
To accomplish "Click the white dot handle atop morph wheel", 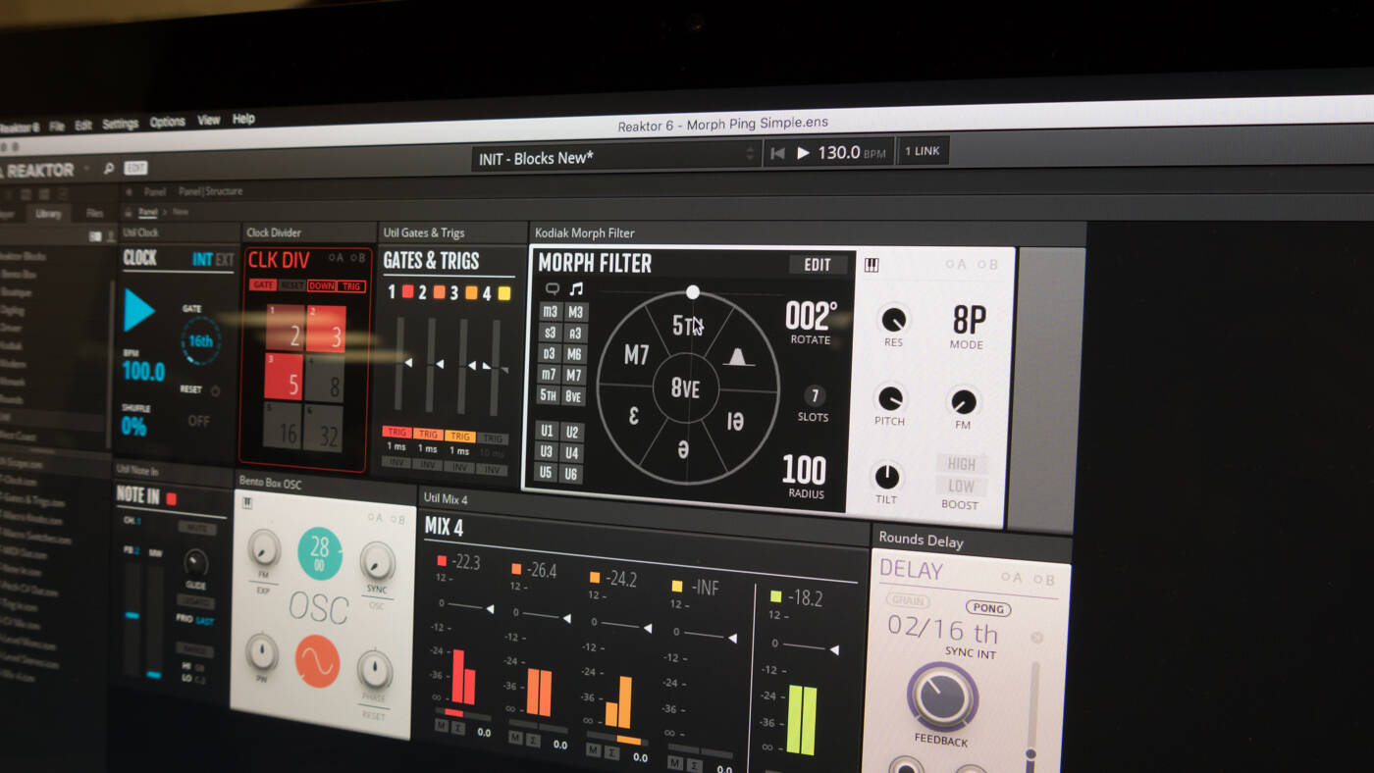I will point(693,292).
